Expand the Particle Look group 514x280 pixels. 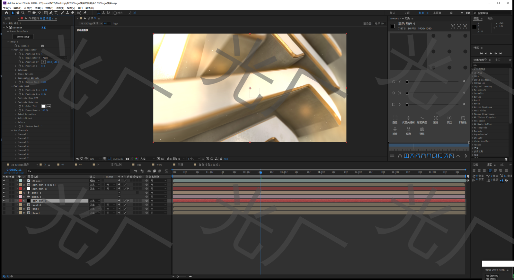pyautogui.click(x=12, y=86)
